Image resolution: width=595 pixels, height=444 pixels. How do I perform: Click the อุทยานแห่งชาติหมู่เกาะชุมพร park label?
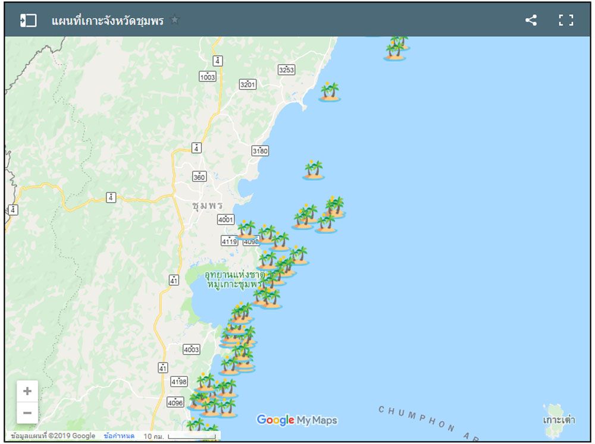(234, 279)
